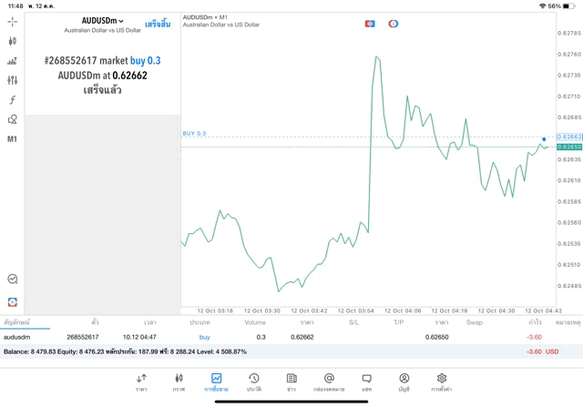583x407 pixels.
Task: Click ticket number 268552617 in table
Action: [83, 337]
